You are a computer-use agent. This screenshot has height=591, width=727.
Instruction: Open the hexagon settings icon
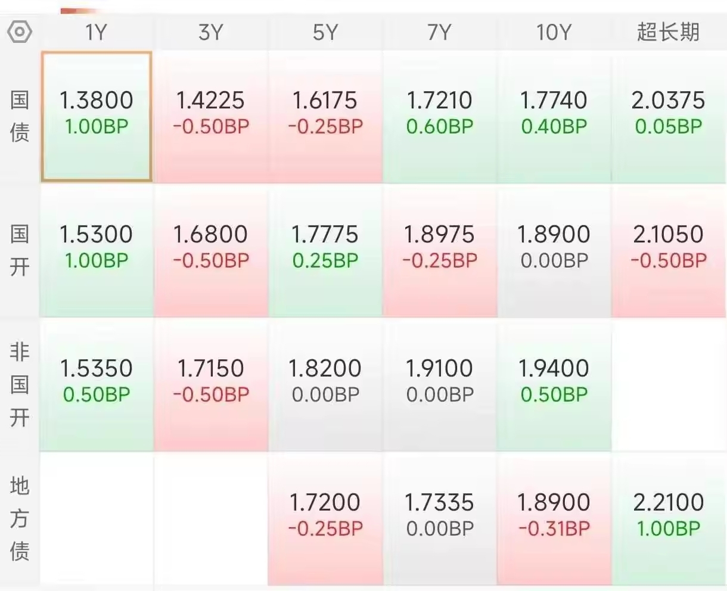pyautogui.click(x=20, y=32)
